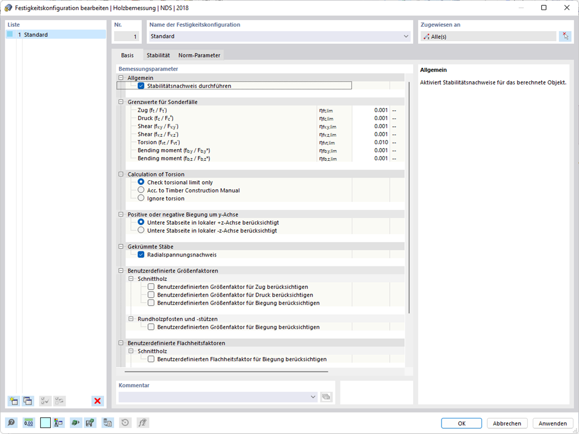Enable Benutzerdefinierten Größenfaktor für Zug berücksichtigen
Screen dimensions: 579x434
(x=151, y=287)
